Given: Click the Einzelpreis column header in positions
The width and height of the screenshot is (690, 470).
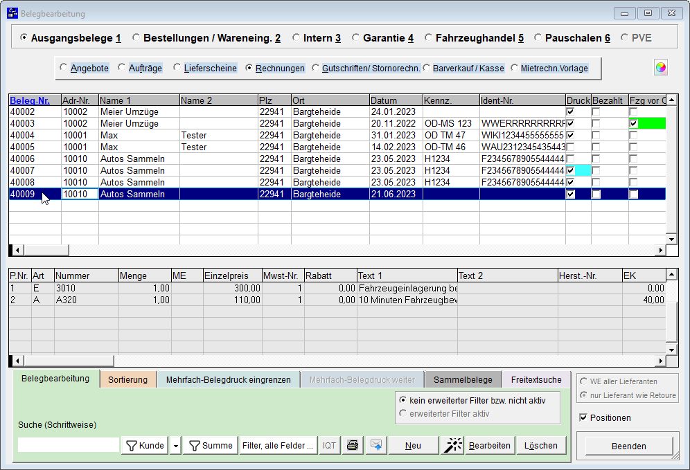Looking at the screenshot, I should [232, 275].
